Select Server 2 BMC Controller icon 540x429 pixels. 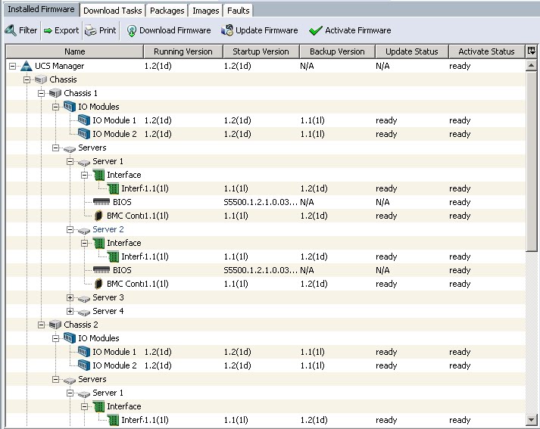(x=98, y=284)
